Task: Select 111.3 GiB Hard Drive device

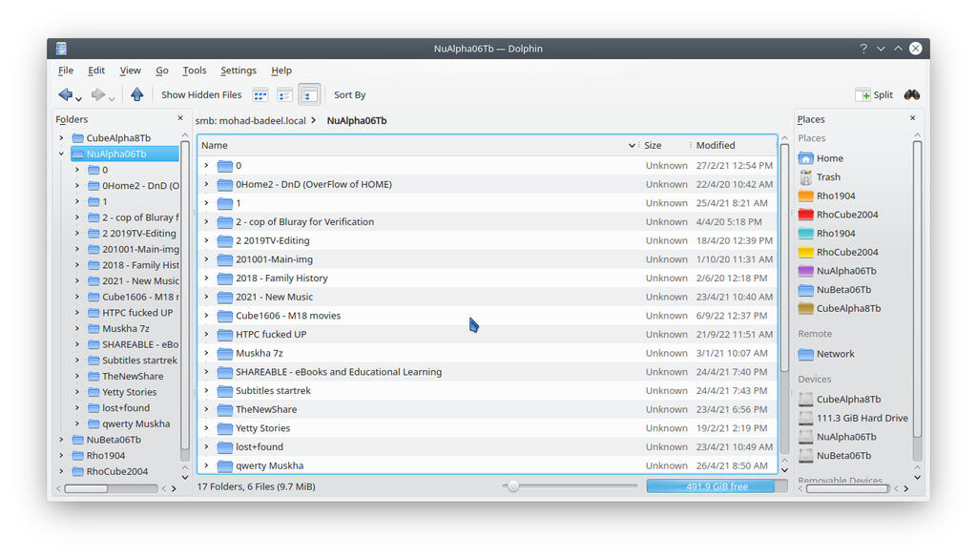Action: tap(854, 418)
